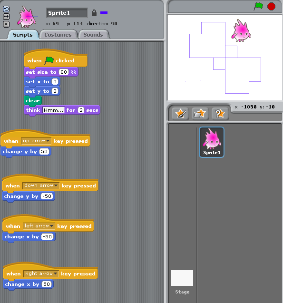Switch to the Scripts tab
Viewport: 283px width, 303px height.
[x=23, y=35]
